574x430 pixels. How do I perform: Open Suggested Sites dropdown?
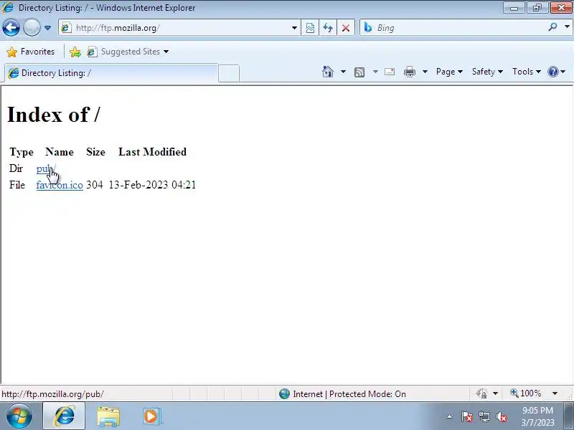point(128,52)
